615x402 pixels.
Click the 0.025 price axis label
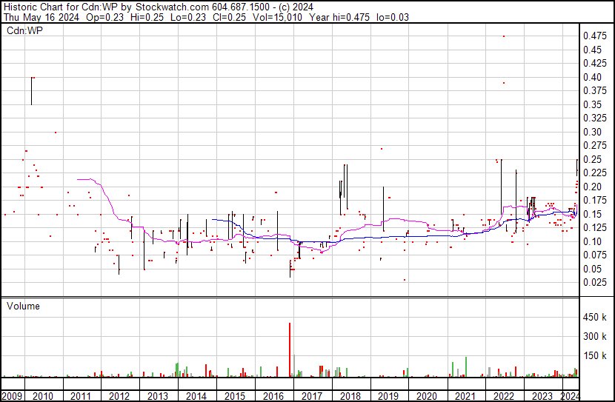click(595, 283)
